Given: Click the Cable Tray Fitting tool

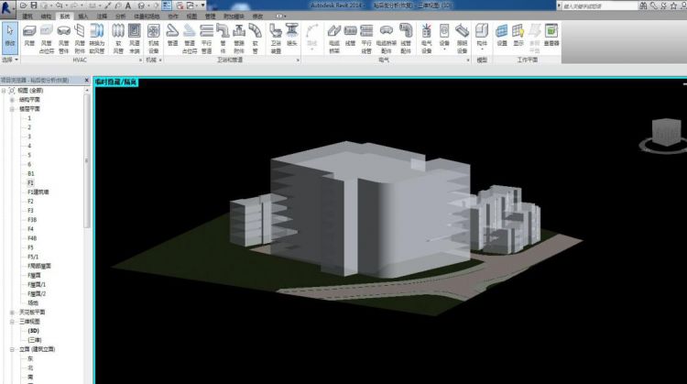Looking at the screenshot, I should [x=386, y=38].
